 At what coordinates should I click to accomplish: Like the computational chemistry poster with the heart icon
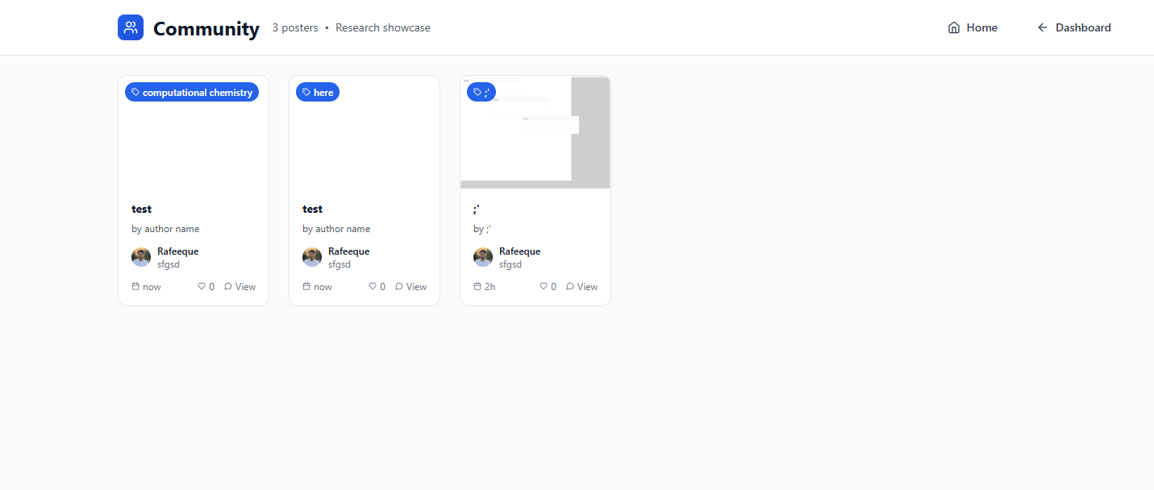tap(202, 286)
